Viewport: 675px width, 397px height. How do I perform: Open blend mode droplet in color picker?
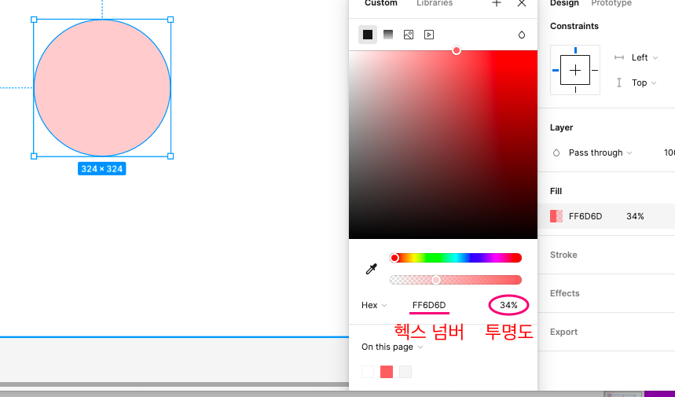coord(521,35)
